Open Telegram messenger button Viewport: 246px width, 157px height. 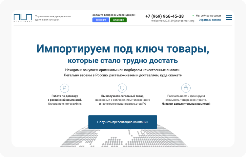tap(101, 20)
